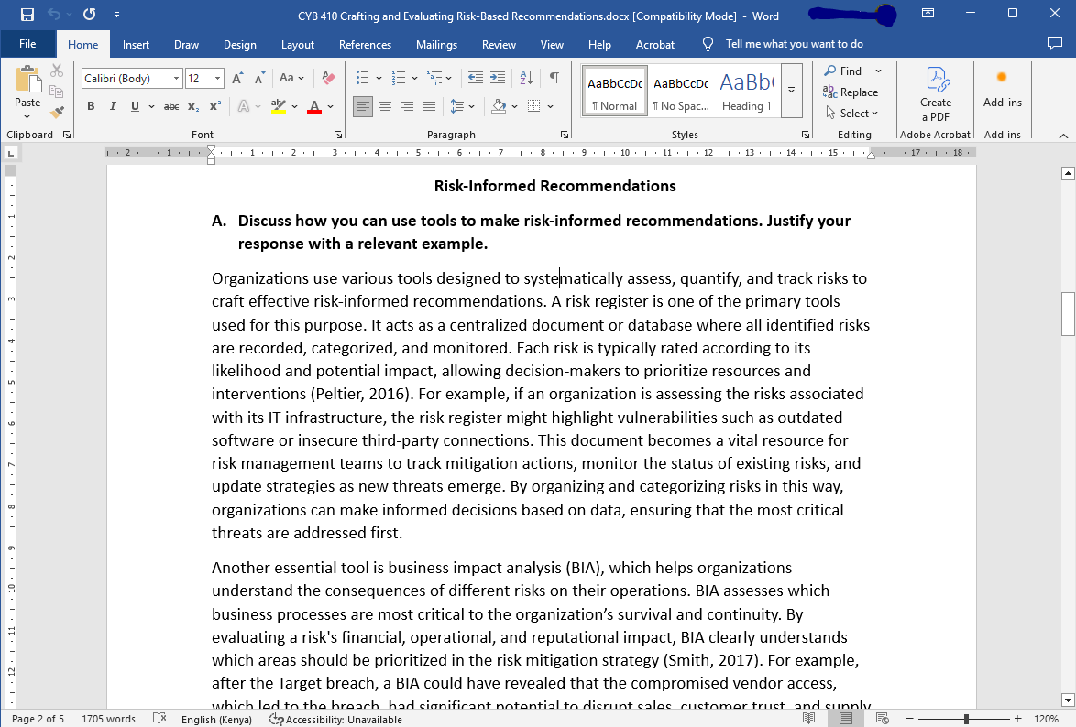Apply the Heading 1 style
This screenshot has width=1076, height=727.
746,91
